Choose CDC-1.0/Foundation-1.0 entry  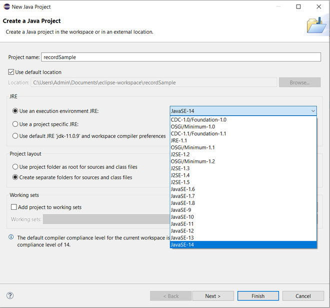point(198,120)
